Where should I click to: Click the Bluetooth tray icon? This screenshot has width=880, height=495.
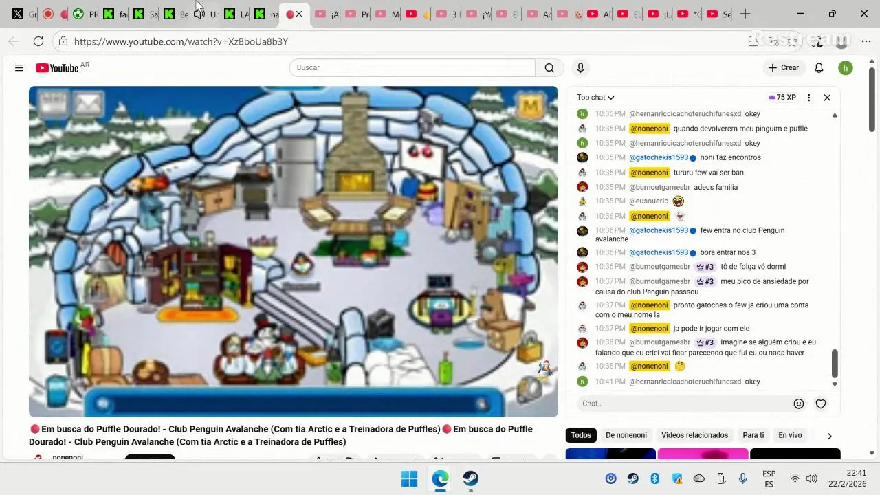point(654,478)
